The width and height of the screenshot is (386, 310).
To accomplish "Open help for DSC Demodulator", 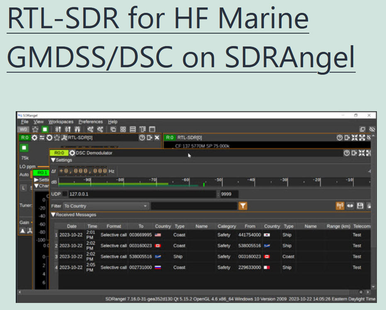I will click(x=347, y=153).
